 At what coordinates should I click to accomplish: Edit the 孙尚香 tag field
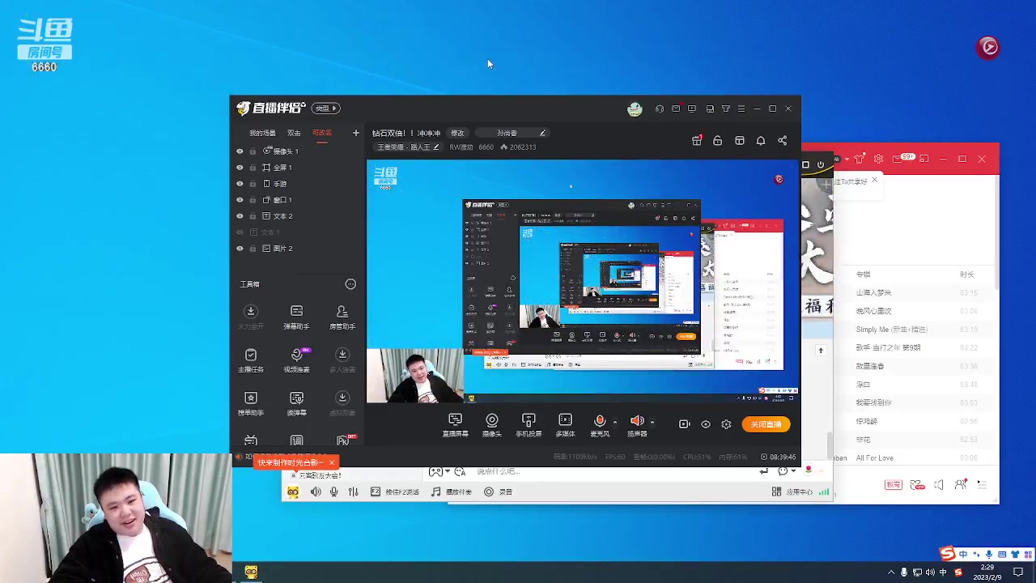pyautogui.click(x=512, y=133)
